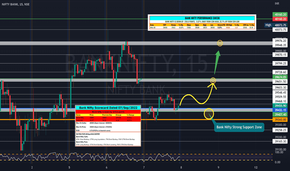Select the orange 39343.00 price label
Screen dimensions: 290x171
pos(280,120)
